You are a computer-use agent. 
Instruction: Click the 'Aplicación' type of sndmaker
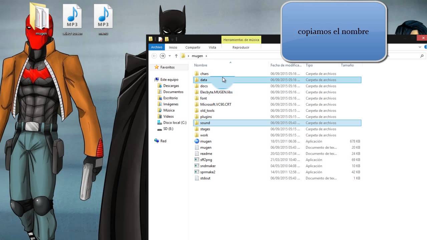click(x=314, y=166)
